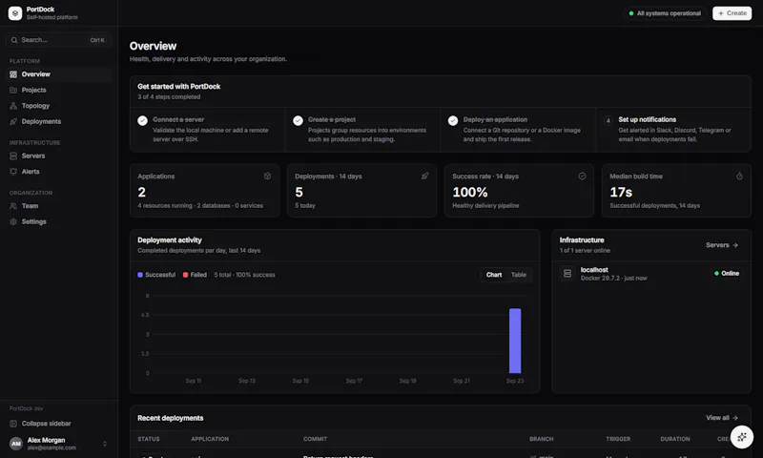Screen dimensions: 763x458
Task: Click the search magnifier icon
Action: pos(14,40)
